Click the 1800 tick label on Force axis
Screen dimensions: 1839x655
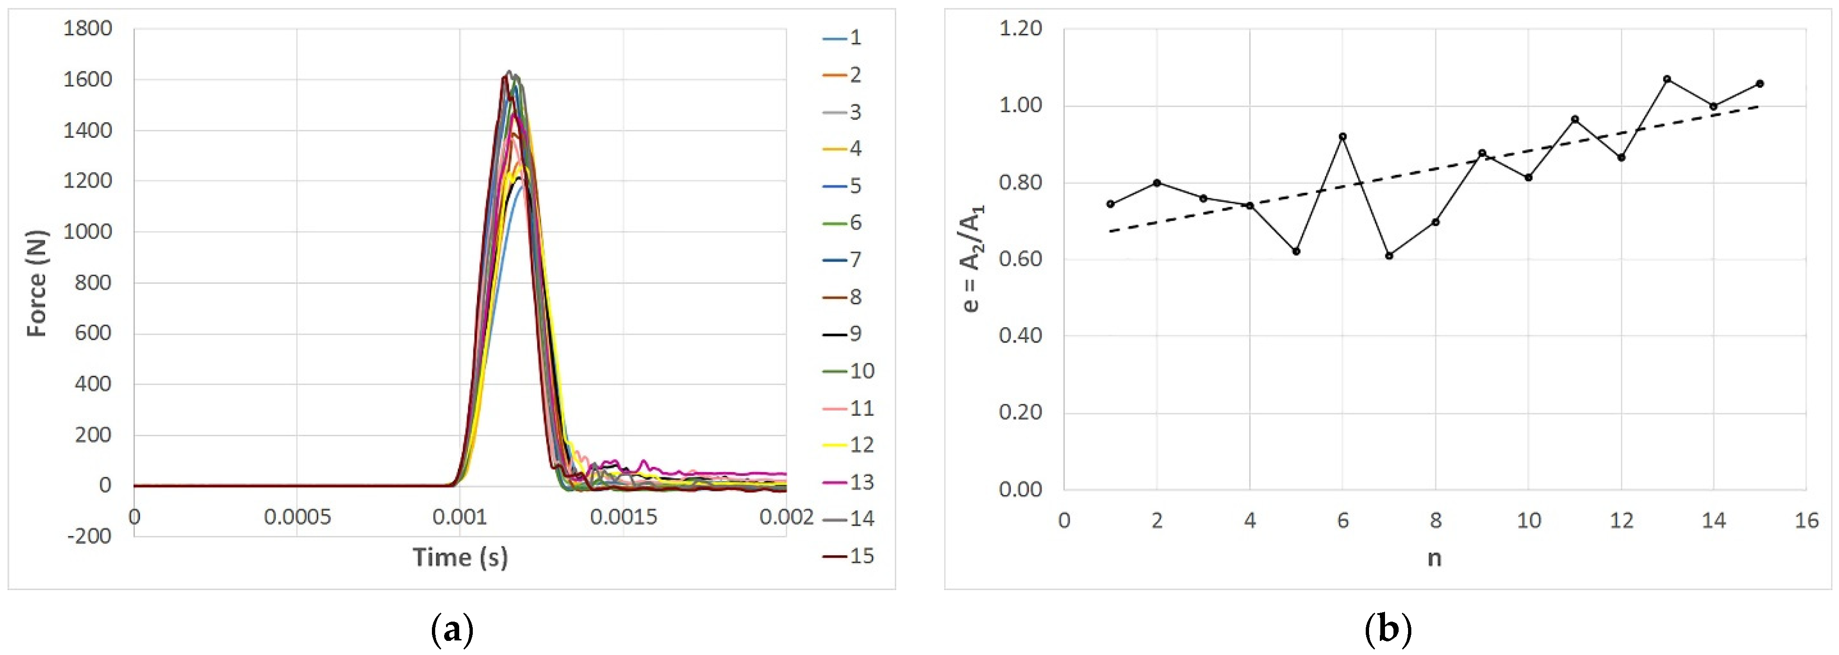click(87, 29)
